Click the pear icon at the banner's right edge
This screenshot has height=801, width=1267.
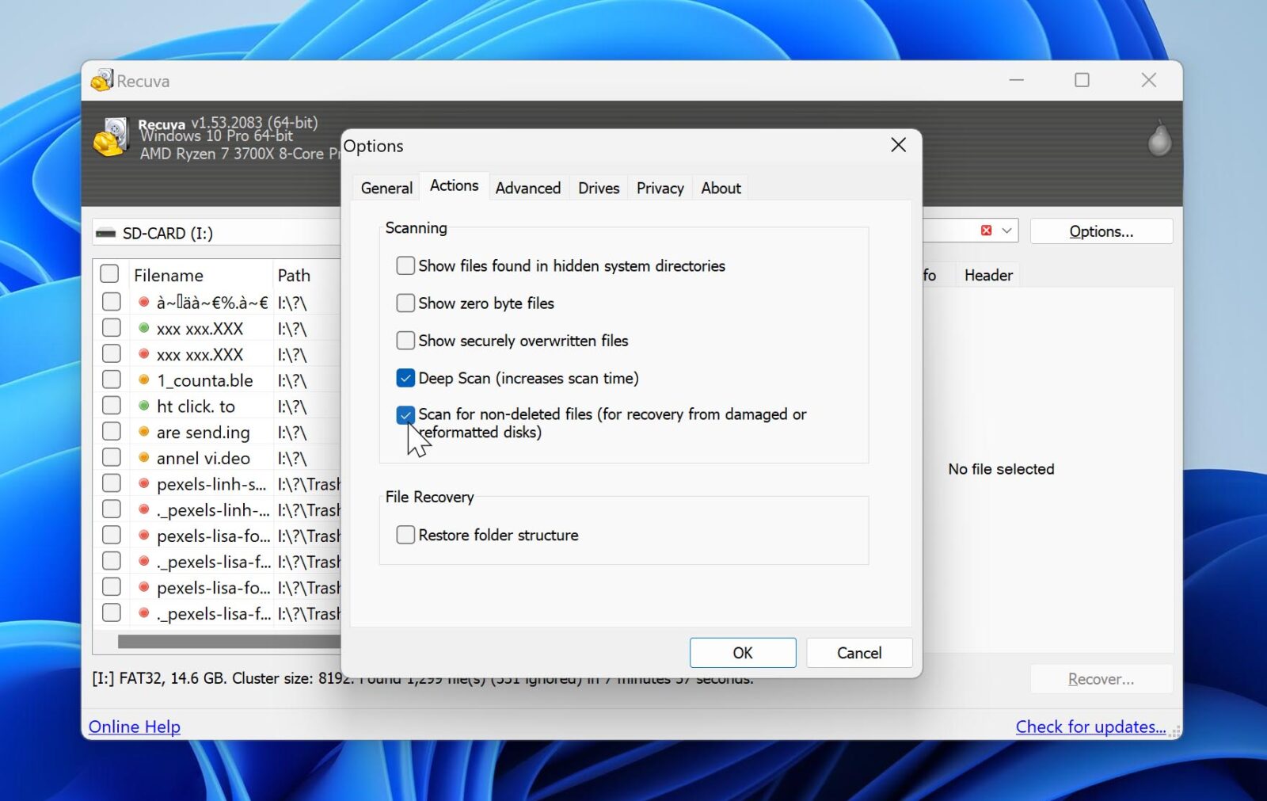click(1158, 139)
